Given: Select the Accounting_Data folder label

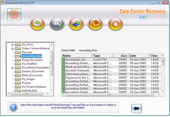Looking at the screenshot, I should (32, 56).
